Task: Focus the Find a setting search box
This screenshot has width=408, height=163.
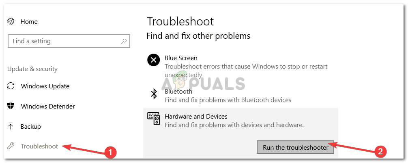Action: [x=69, y=41]
